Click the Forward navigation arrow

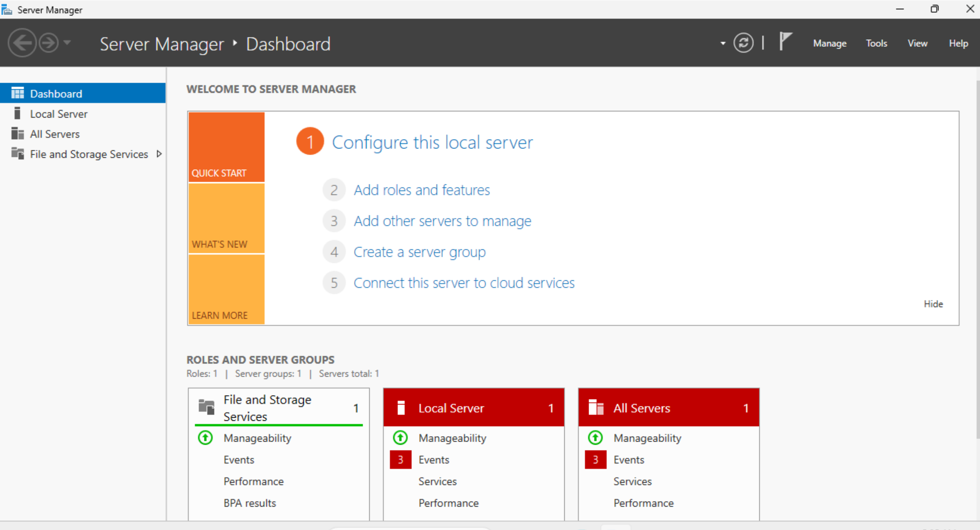(x=48, y=43)
